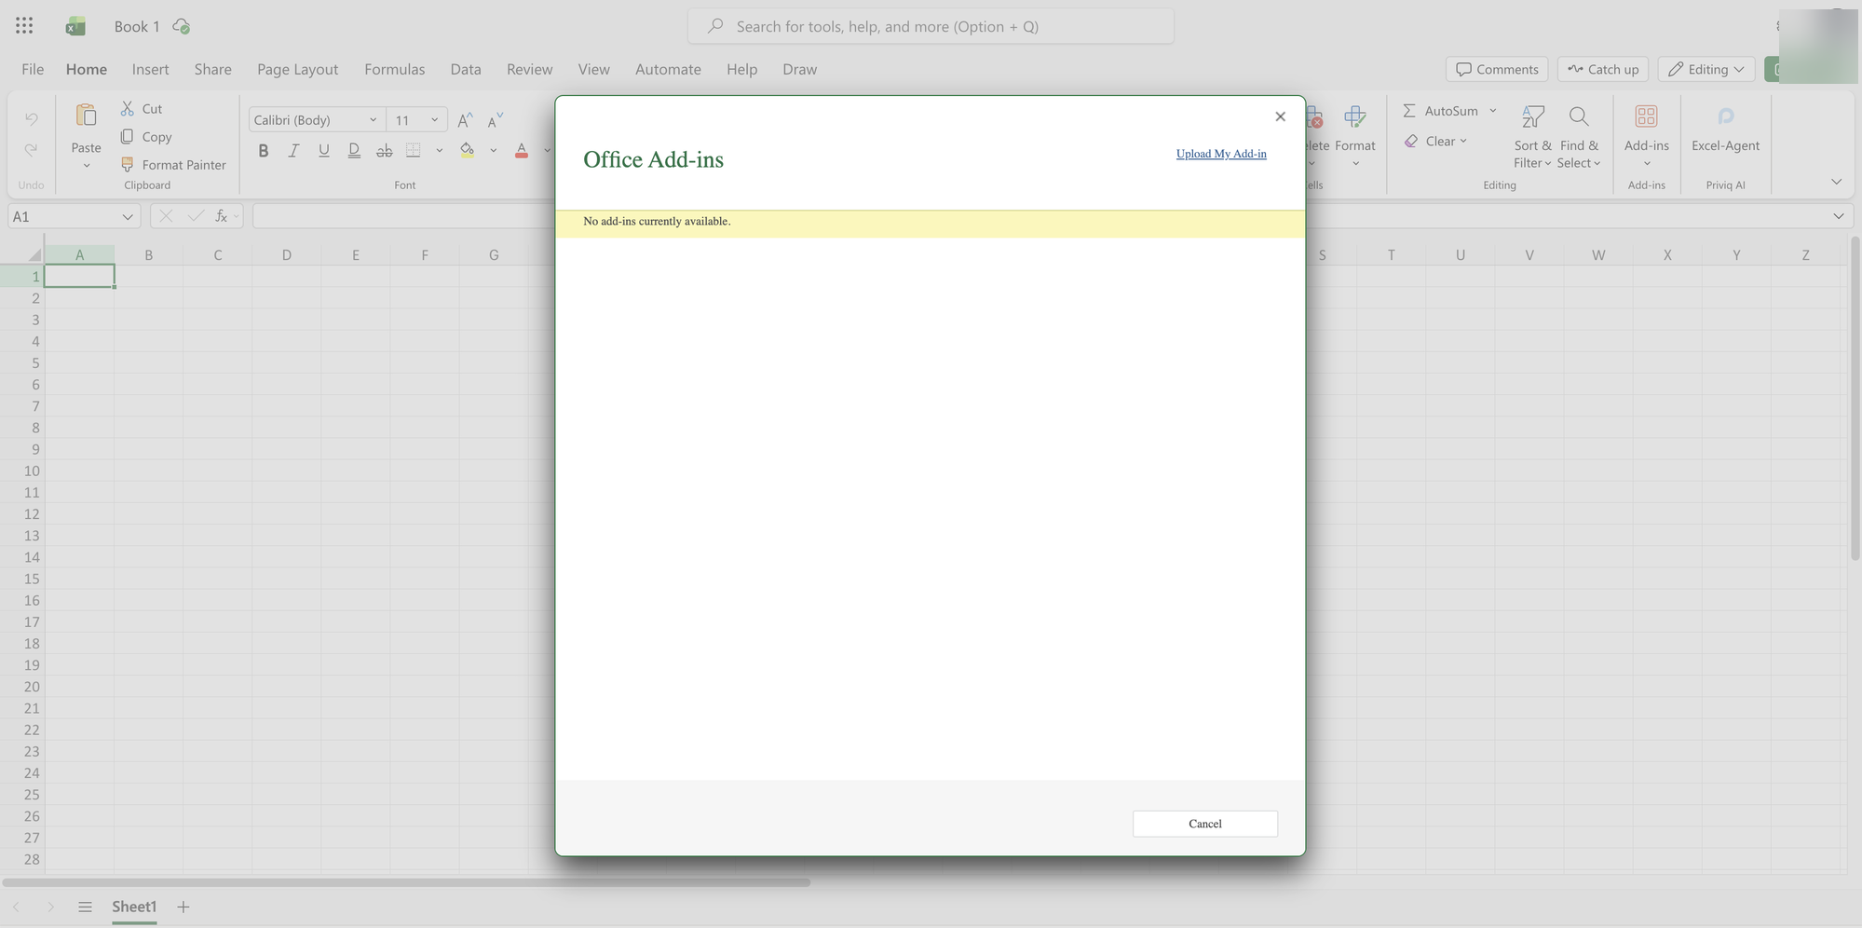Open Find & Select
The height and width of the screenshot is (928, 1862).
1579,135
